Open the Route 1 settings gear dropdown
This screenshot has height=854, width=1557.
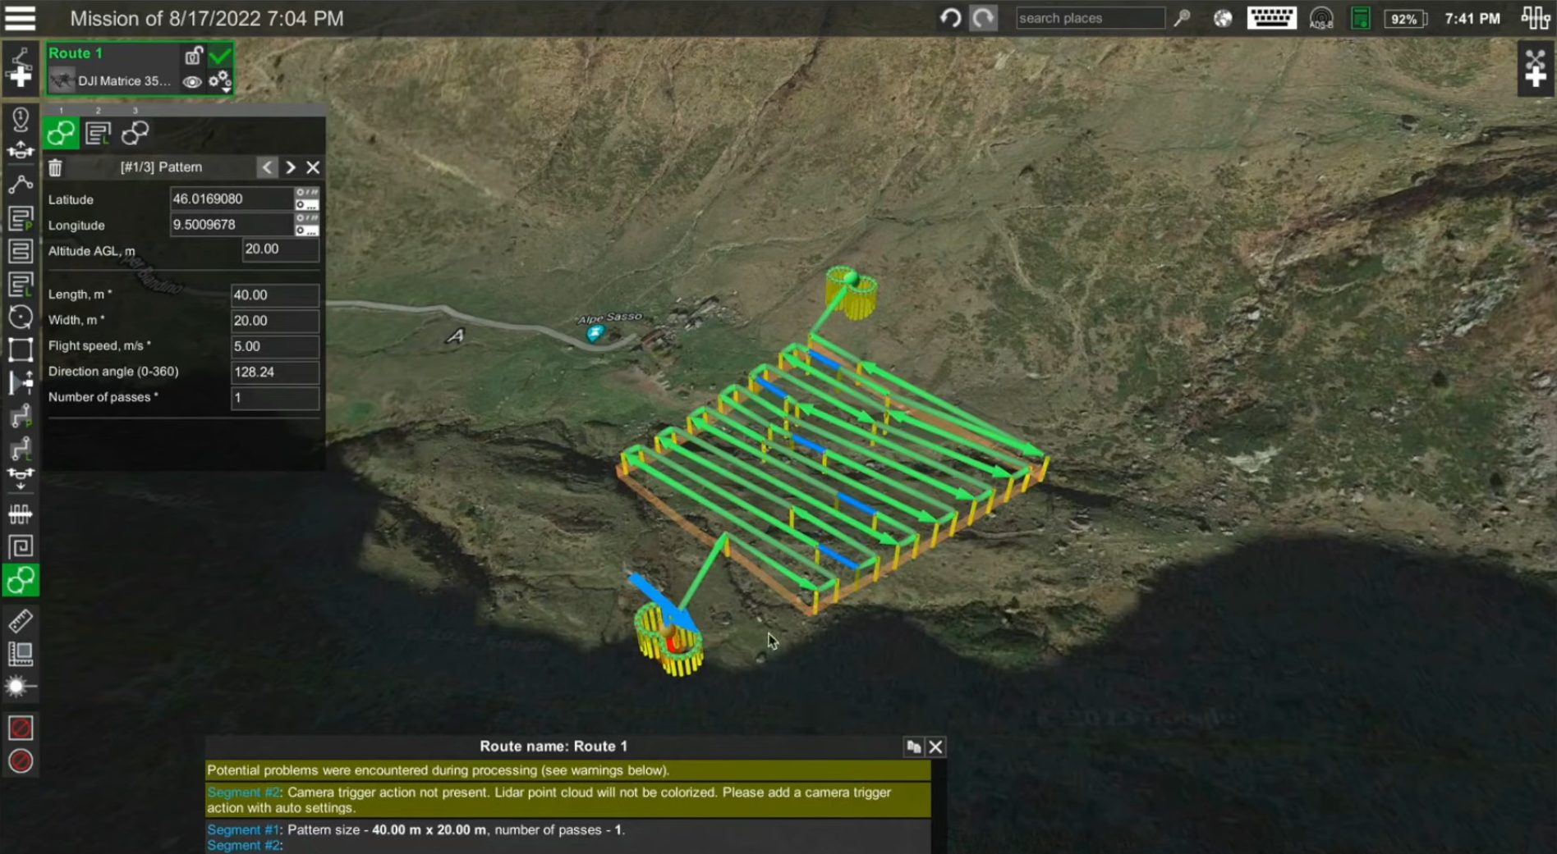(220, 82)
